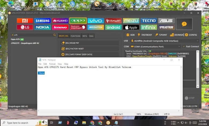
Task: Choose the Samsung brand tile
Action: (42, 21)
